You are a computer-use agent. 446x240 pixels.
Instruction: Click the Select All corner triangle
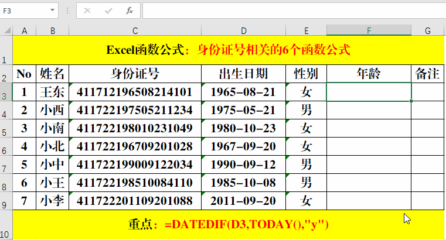(x=7, y=30)
